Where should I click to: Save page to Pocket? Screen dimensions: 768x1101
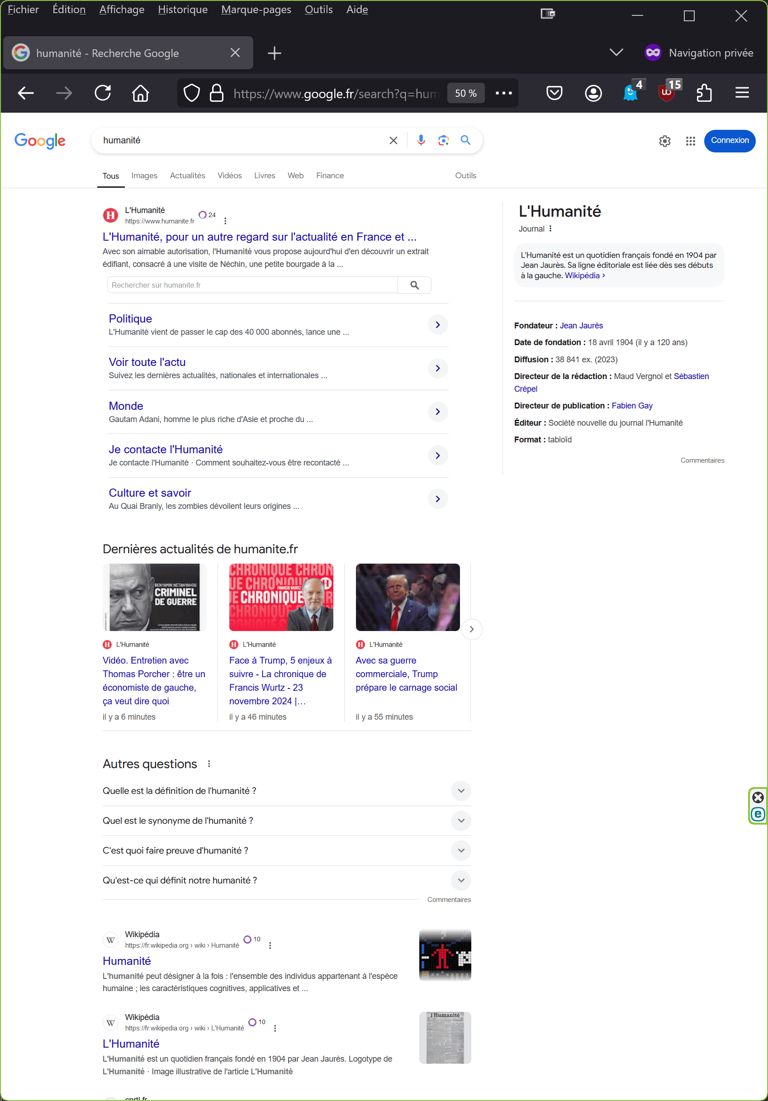[554, 93]
